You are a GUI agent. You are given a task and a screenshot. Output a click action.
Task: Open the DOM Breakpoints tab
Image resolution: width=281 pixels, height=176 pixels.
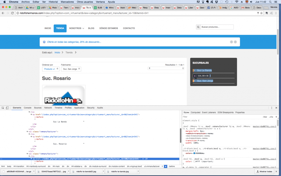tap(226, 113)
